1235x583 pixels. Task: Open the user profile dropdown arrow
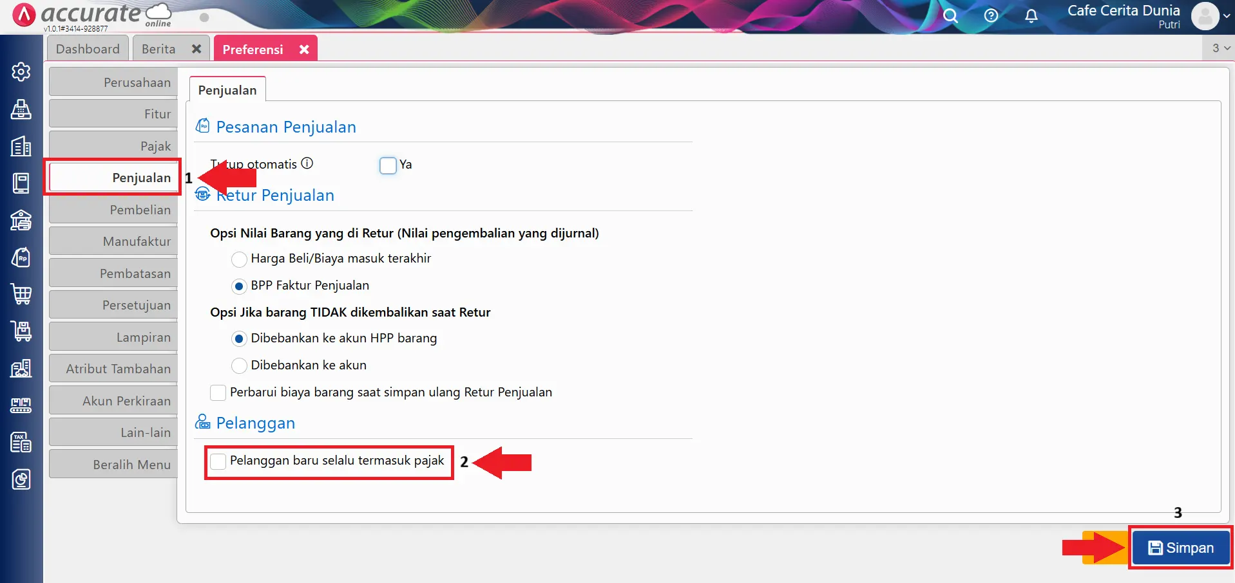(1226, 16)
